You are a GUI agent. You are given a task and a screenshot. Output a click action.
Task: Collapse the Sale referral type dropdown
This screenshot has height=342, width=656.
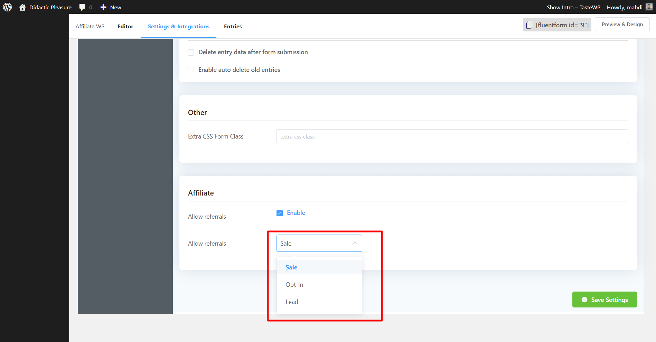(x=355, y=243)
